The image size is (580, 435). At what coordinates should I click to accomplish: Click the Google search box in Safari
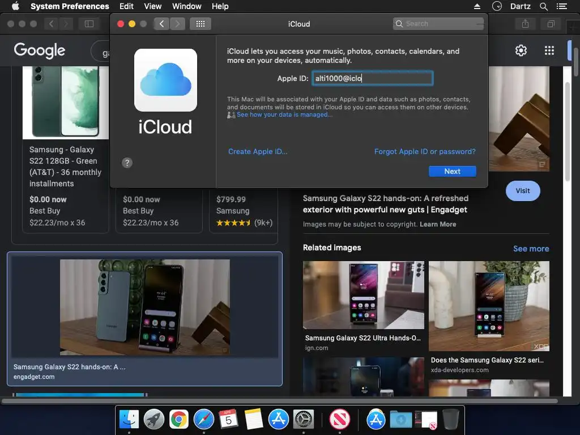101,52
